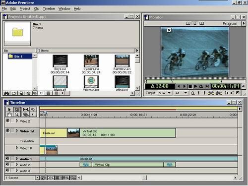The height and width of the screenshot is (186, 248).
Task: Open the Edit menu
Action: (13, 9)
